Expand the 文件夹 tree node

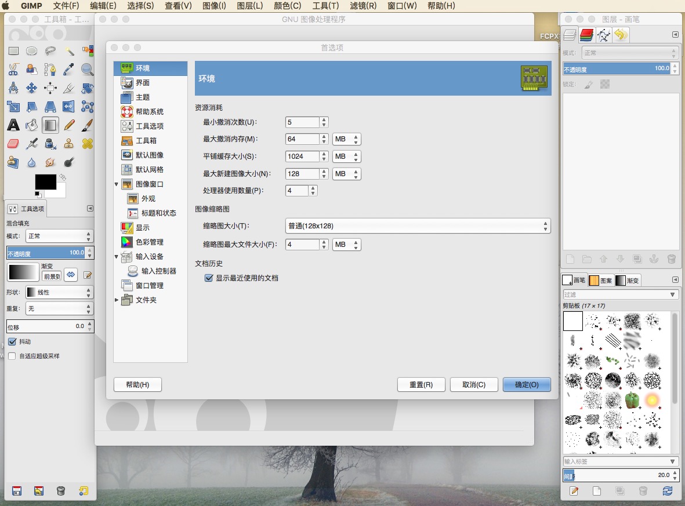(x=117, y=300)
